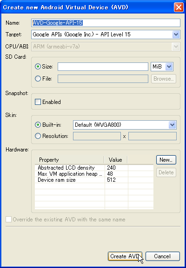
Task: Click the Browse... button
Action: click(x=164, y=79)
